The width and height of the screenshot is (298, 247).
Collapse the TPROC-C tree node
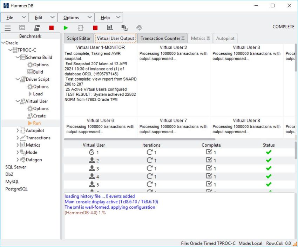tap(11, 50)
